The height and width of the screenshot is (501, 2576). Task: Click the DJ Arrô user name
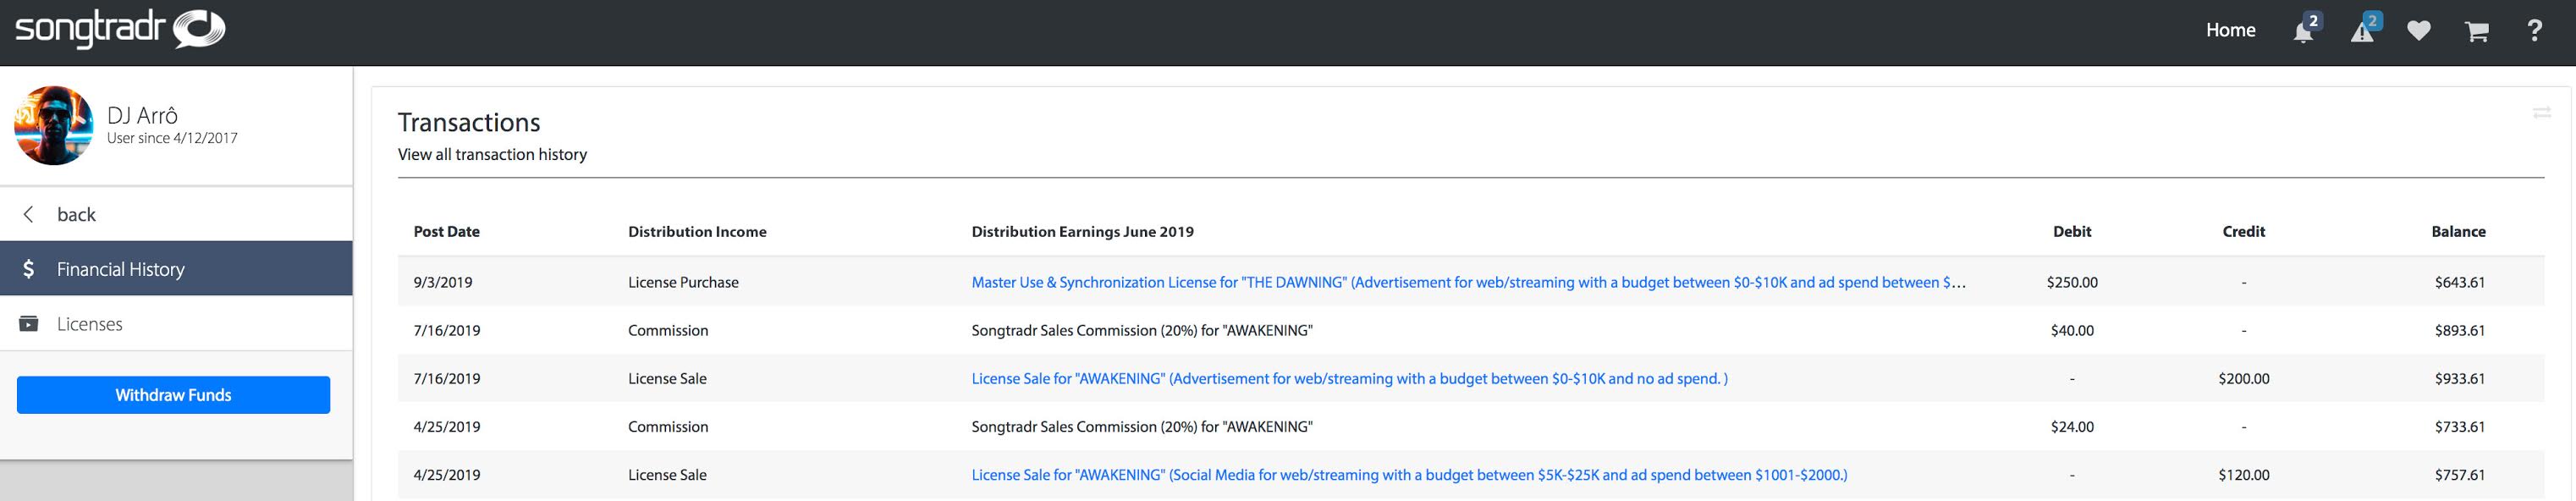point(142,115)
